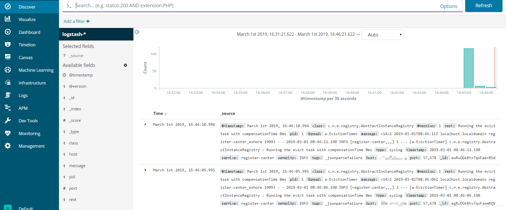Screen dimensions: 506x210
Task: Click the Monitoring heartbeat icon
Action: (x=8, y=133)
